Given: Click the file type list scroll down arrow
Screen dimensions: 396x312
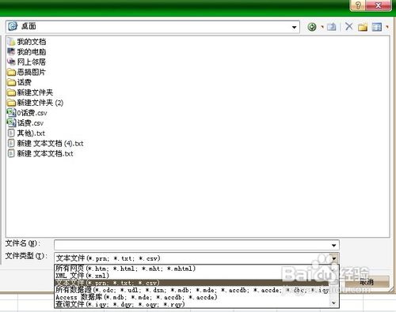Looking at the screenshot, I should (x=334, y=303).
